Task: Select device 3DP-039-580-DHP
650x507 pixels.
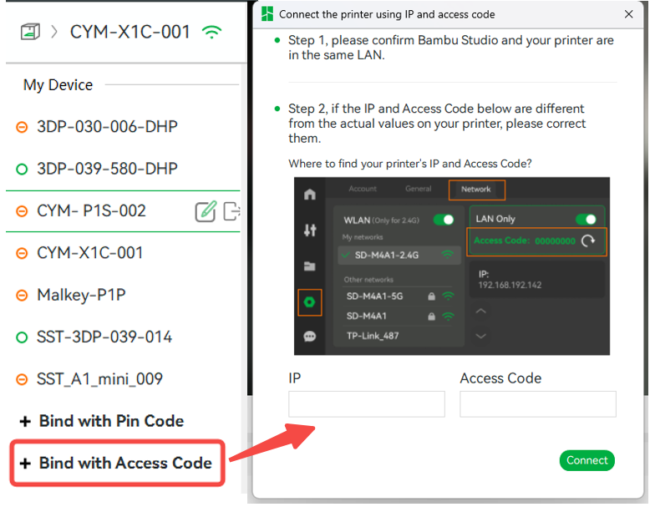Action: (107, 169)
